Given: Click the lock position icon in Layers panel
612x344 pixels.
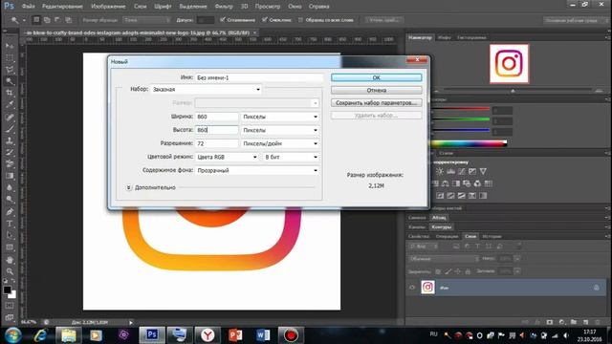Looking at the screenshot, I should (x=457, y=271).
